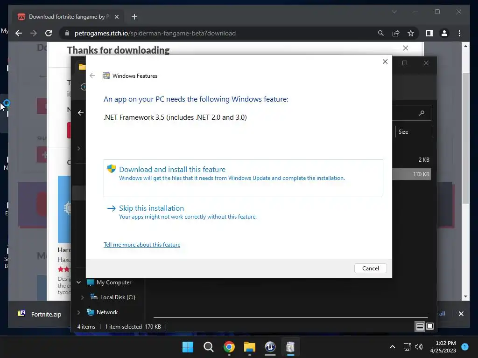Screen dimensions: 478x358
Task: Dismiss the Thanks for downloading popup
Action: (406, 48)
